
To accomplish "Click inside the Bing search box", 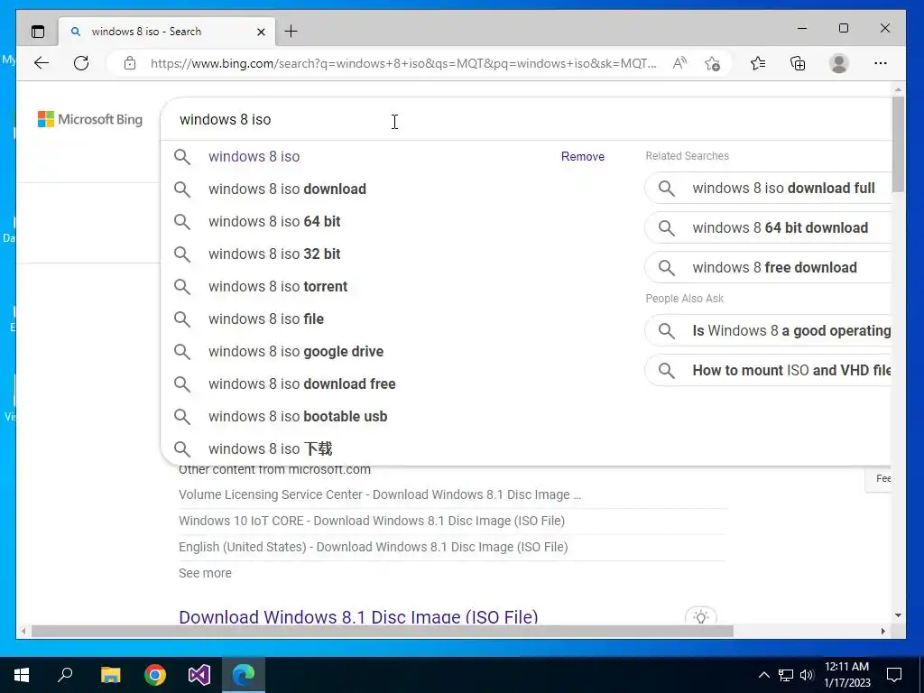I will coord(524,120).
